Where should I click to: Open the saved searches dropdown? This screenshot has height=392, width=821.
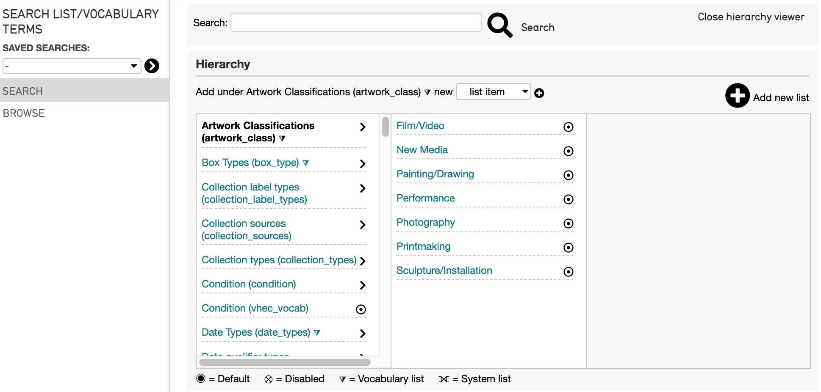pyautogui.click(x=72, y=66)
